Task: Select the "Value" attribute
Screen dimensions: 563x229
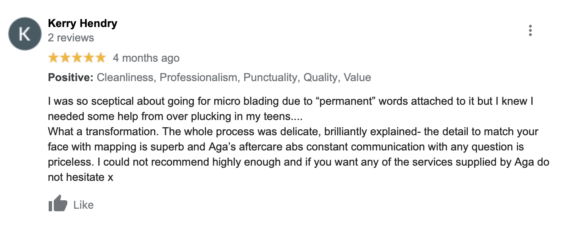Action: [357, 78]
